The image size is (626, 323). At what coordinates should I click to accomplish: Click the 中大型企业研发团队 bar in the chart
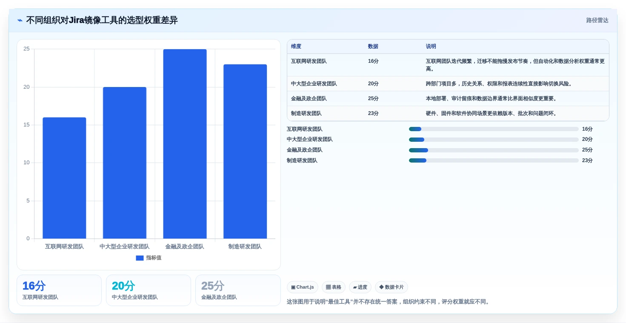125,163
